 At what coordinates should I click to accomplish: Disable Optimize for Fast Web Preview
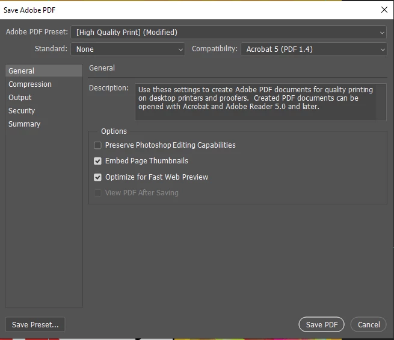point(97,177)
